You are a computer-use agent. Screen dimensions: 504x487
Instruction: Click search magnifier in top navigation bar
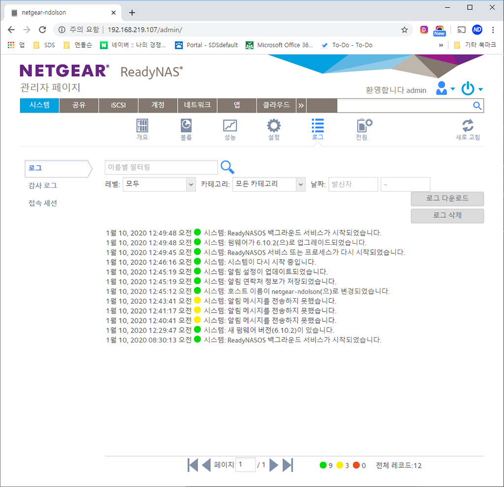477,106
